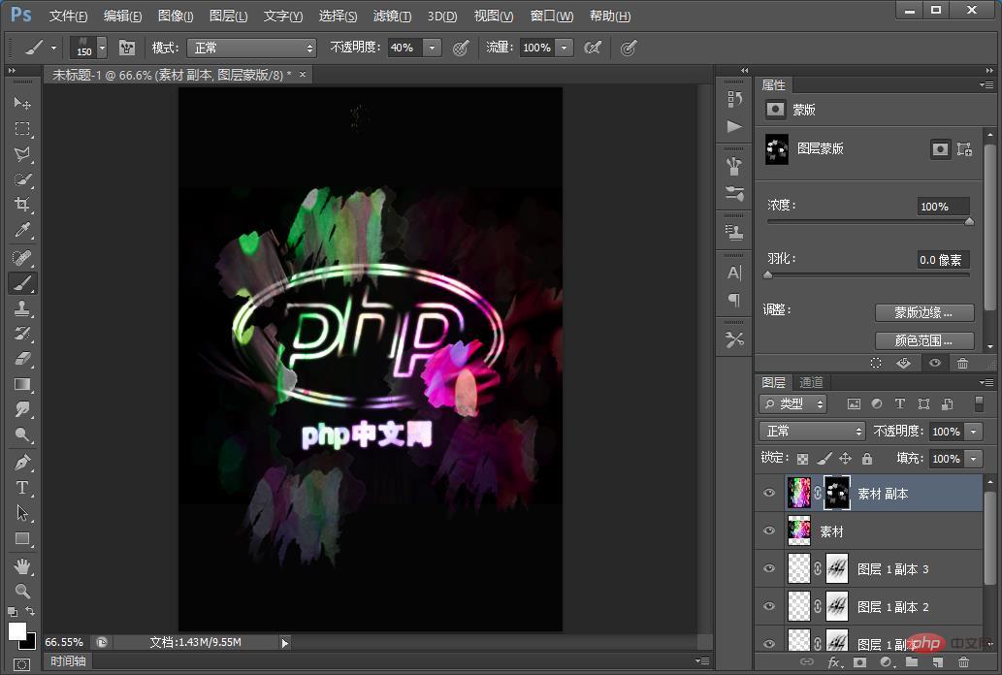
Task: Select the Clone Stamp tool
Action: [22, 308]
